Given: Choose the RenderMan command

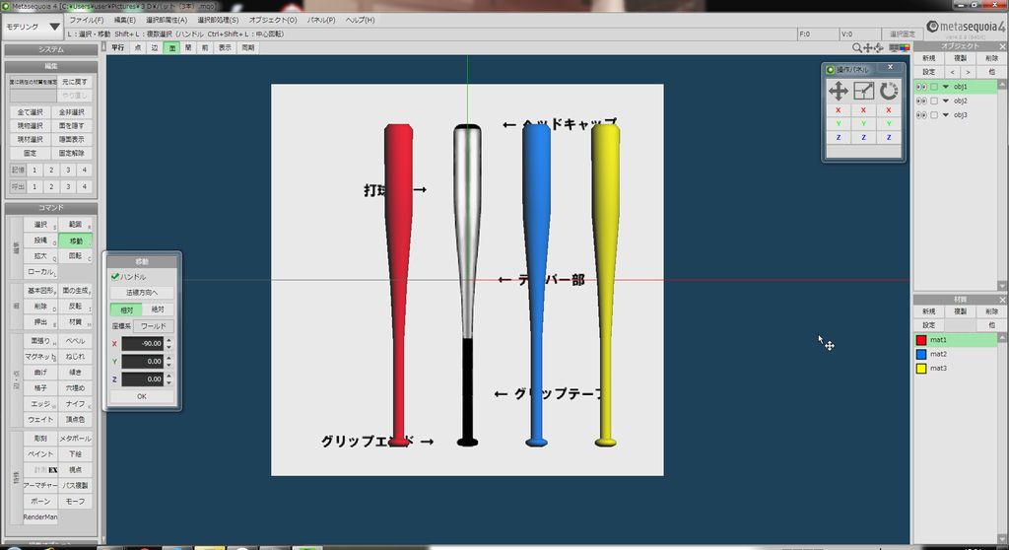Looking at the screenshot, I should point(40,517).
